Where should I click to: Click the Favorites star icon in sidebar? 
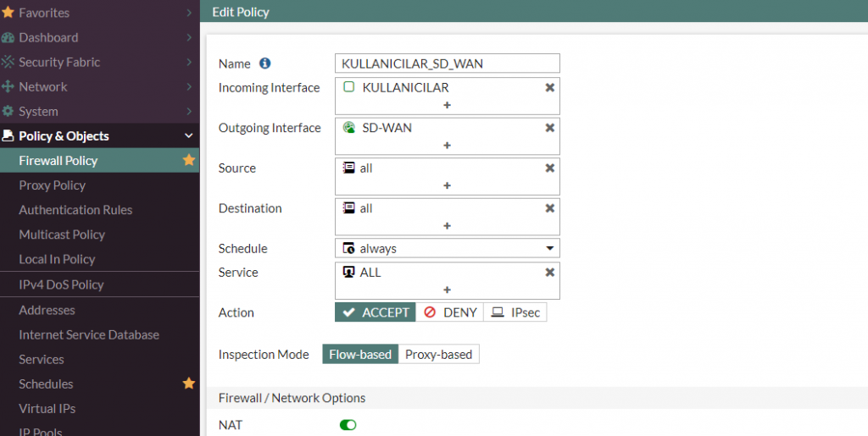tap(8, 12)
